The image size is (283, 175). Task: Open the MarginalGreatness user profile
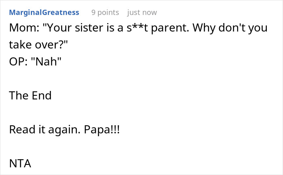pyautogui.click(x=44, y=13)
